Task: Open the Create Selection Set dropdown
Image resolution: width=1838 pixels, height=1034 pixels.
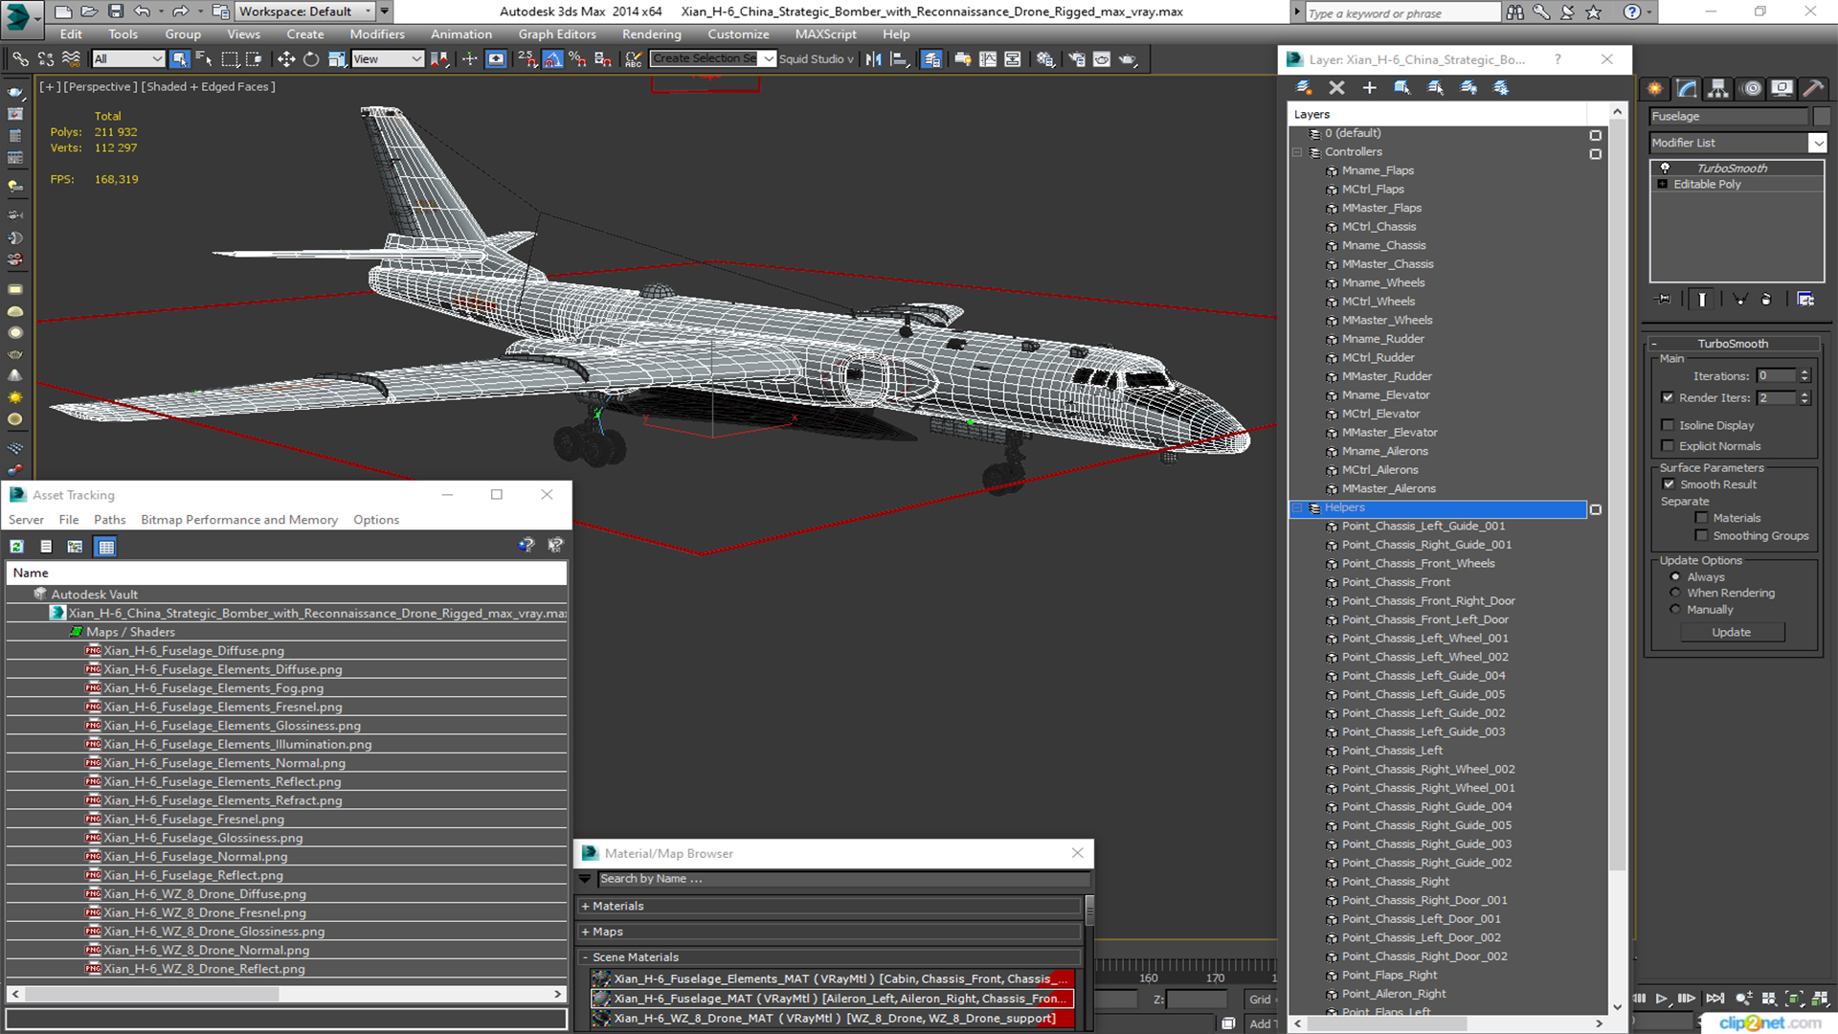Action: pos(768,59)
